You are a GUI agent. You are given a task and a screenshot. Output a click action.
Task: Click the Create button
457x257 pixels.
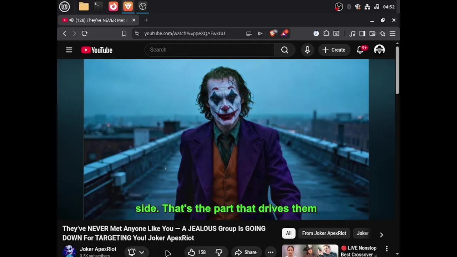[x=334, y=50]
